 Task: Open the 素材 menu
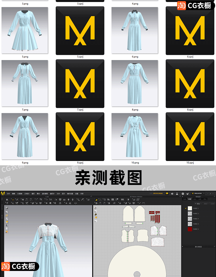point(38,194)
